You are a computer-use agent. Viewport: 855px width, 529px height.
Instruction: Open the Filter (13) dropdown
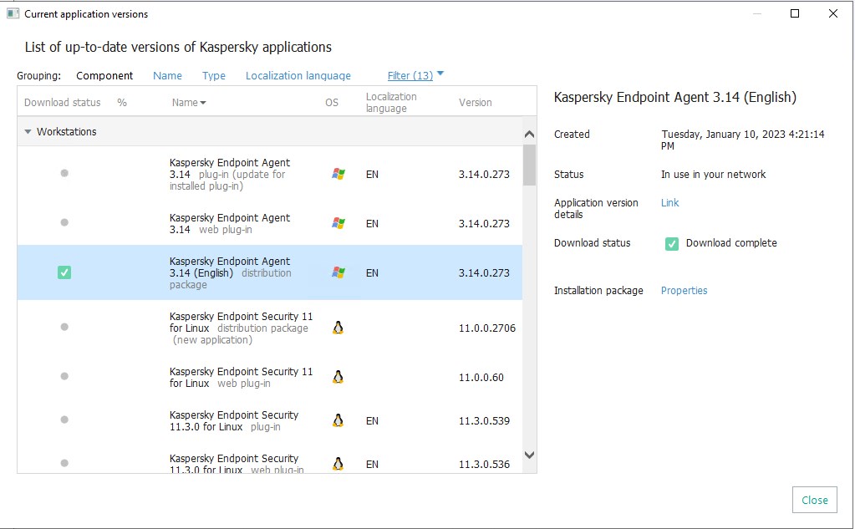click(x=415, y=75)
